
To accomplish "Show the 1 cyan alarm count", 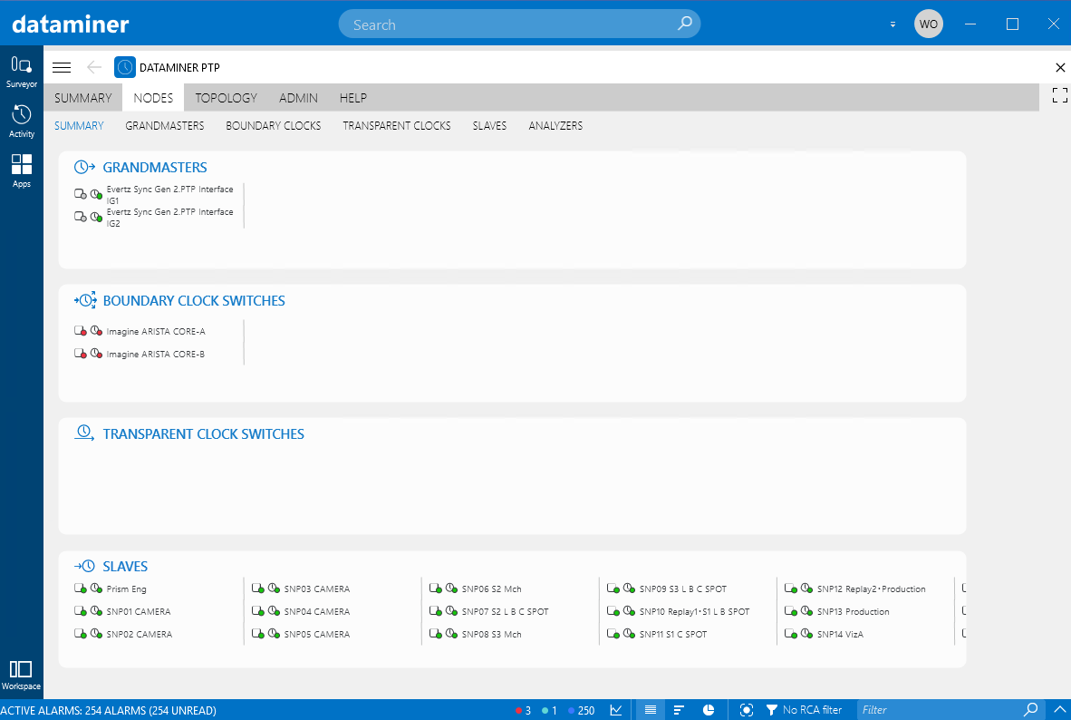I will point(549,710).
